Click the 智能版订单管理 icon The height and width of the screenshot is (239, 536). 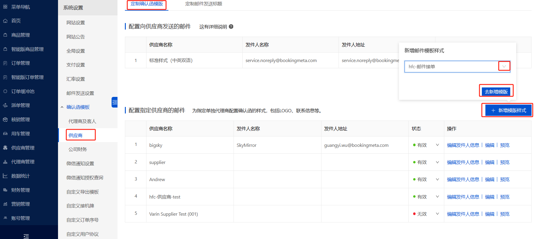5,77
